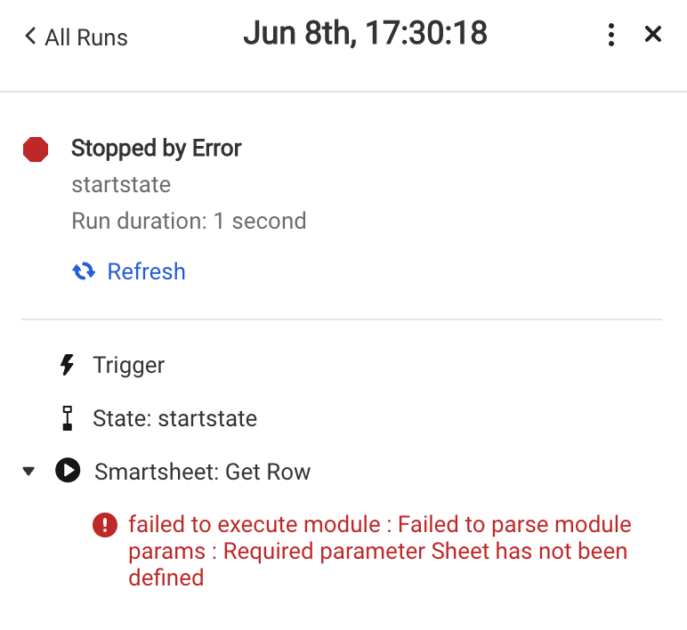Click the back chevron beside All Runs
The height and width of the screenshot is (630, 687).
pos(30,36)
